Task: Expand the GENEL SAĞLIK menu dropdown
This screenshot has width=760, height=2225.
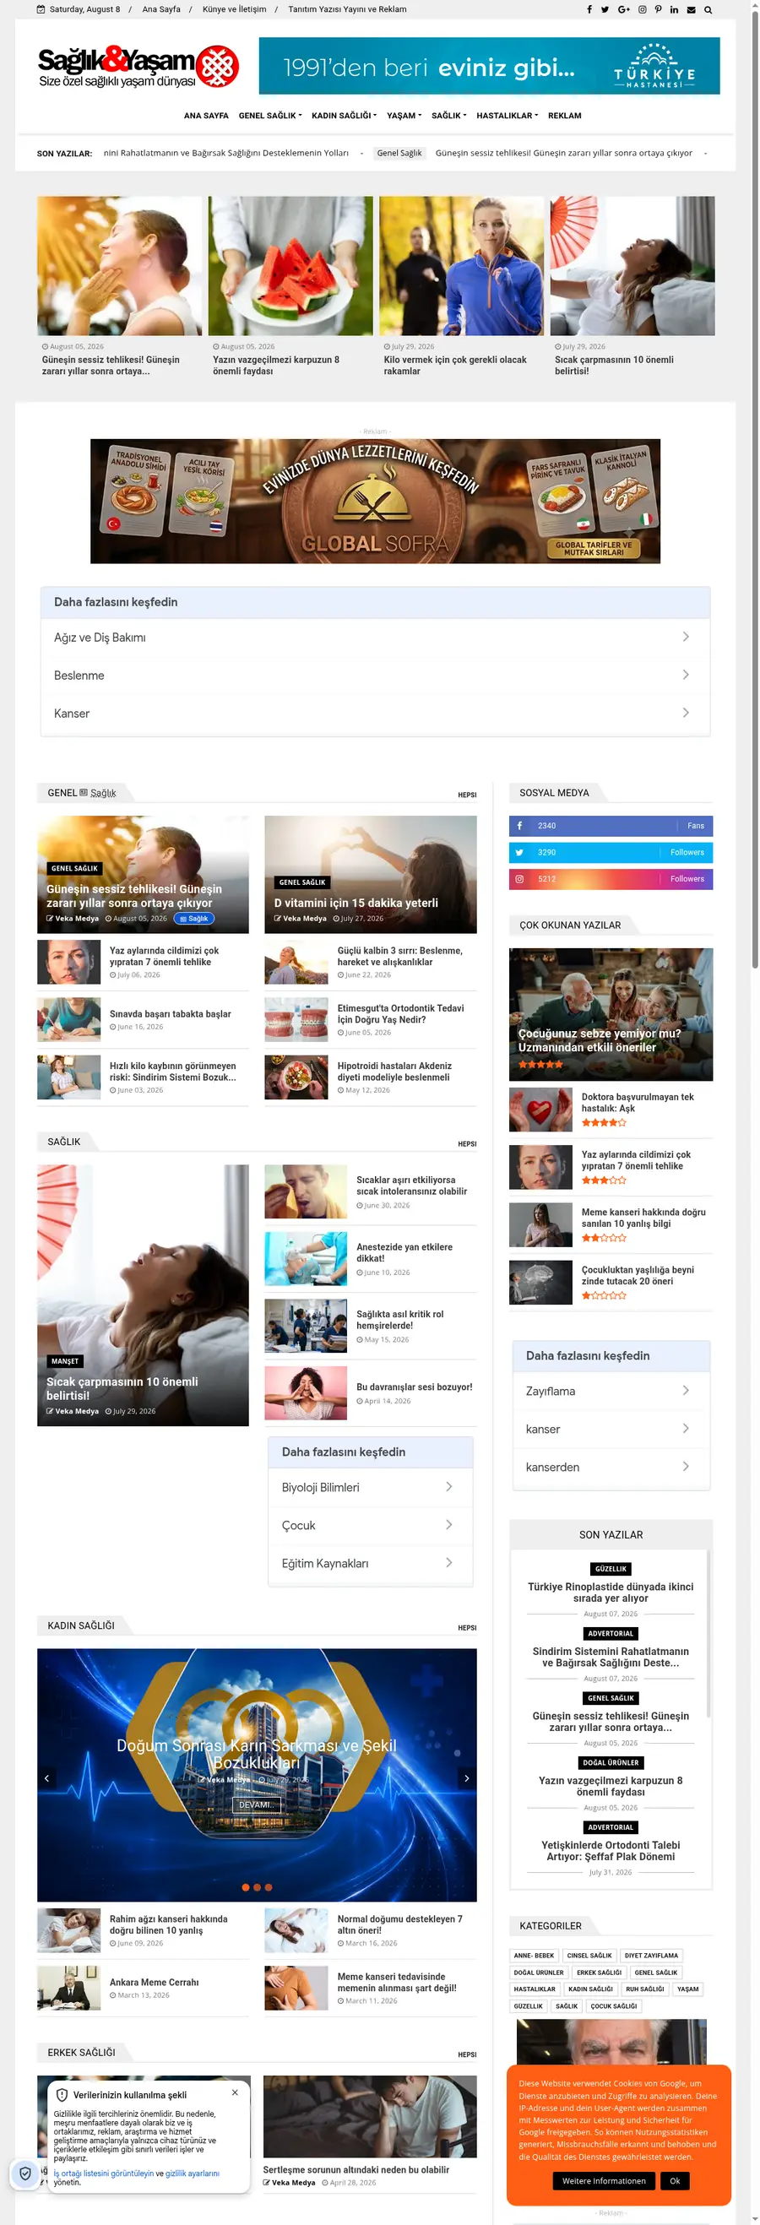Action: 269,116
